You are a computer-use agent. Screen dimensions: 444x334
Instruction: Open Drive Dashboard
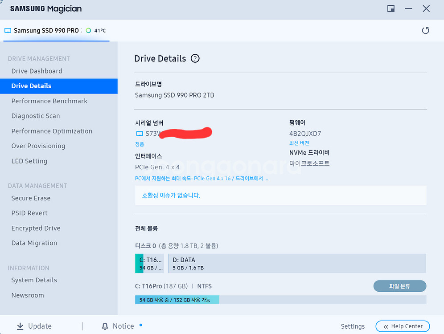coord(37,71)
